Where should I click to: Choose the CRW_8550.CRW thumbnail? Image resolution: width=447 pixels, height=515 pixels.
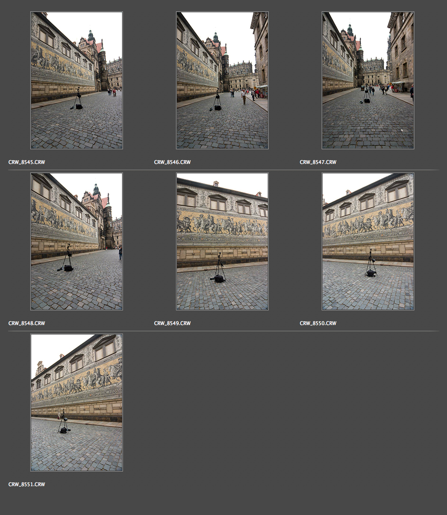[368, 241]
